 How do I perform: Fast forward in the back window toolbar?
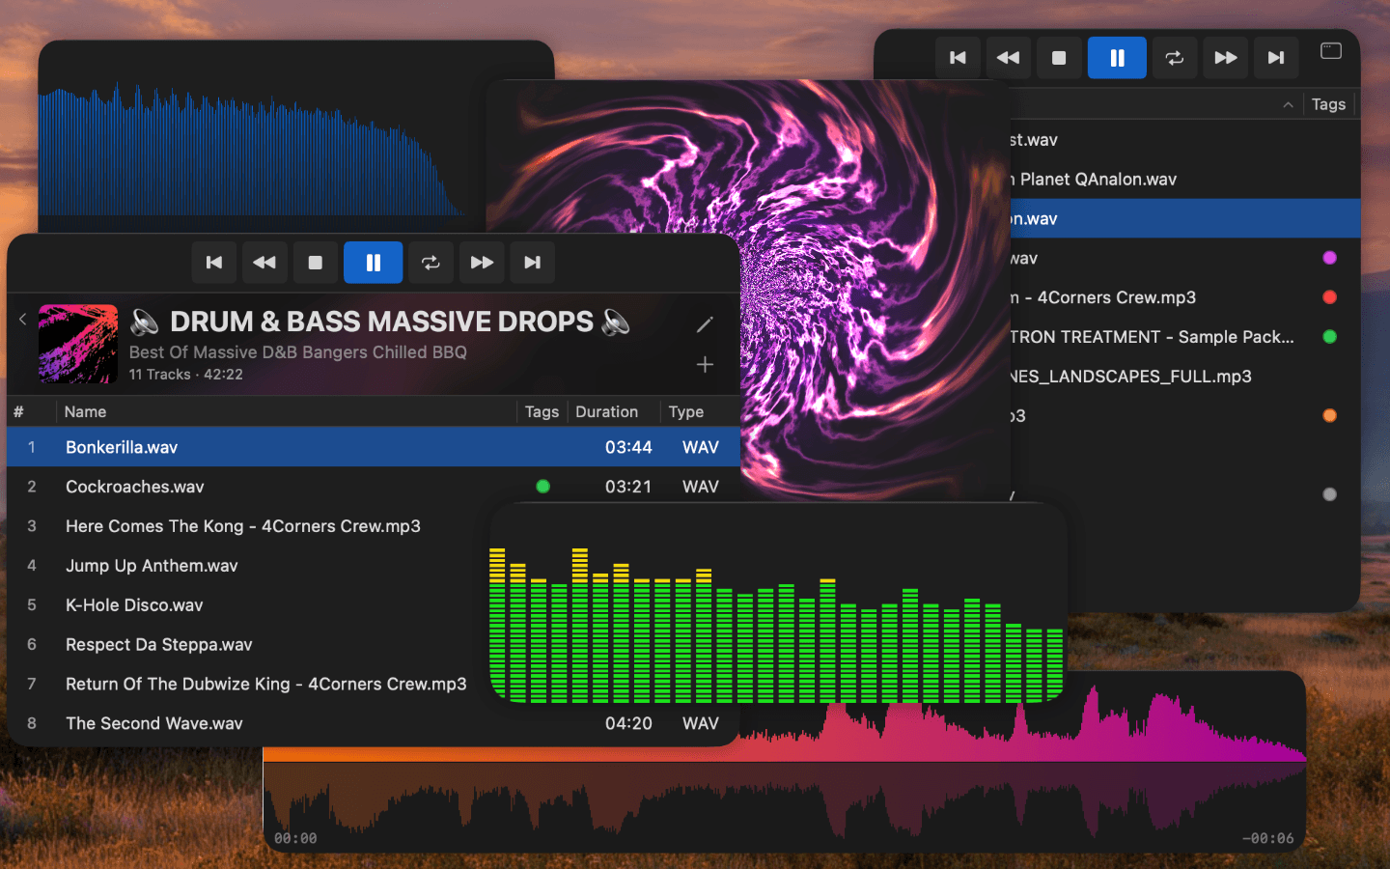1226,58
